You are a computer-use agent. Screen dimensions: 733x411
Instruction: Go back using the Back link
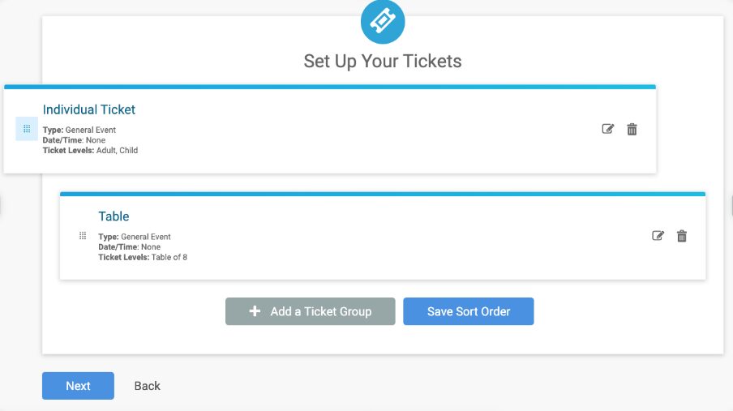point(148,386)
